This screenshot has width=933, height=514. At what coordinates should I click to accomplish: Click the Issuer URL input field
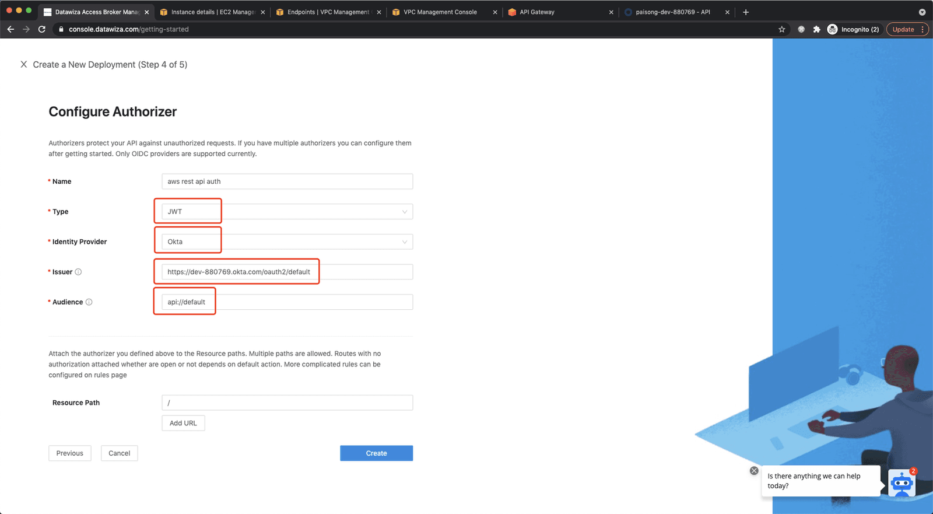287,272
